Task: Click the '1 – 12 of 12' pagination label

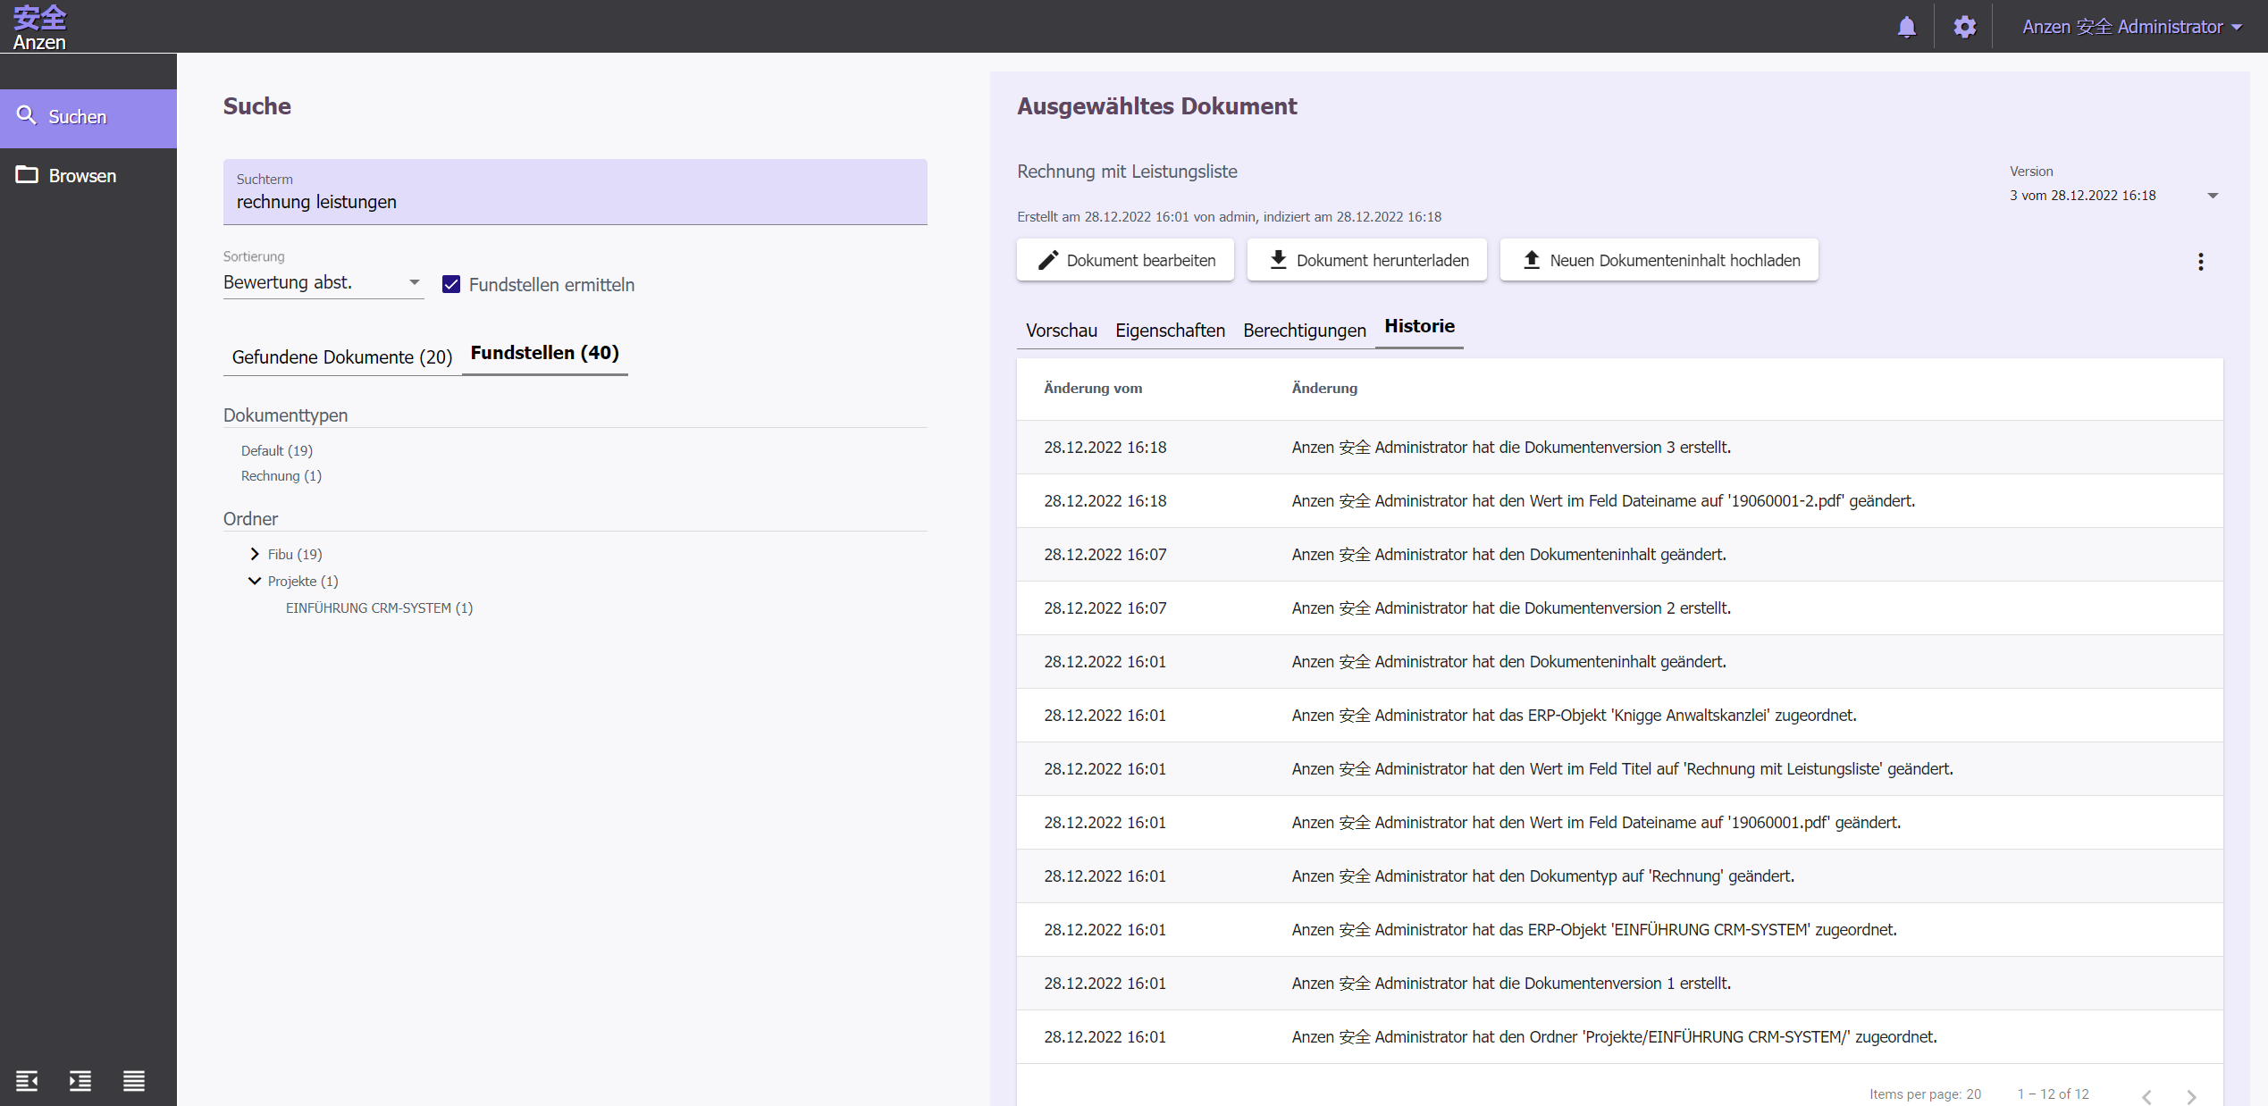Action: [x=2053, y=1093]
